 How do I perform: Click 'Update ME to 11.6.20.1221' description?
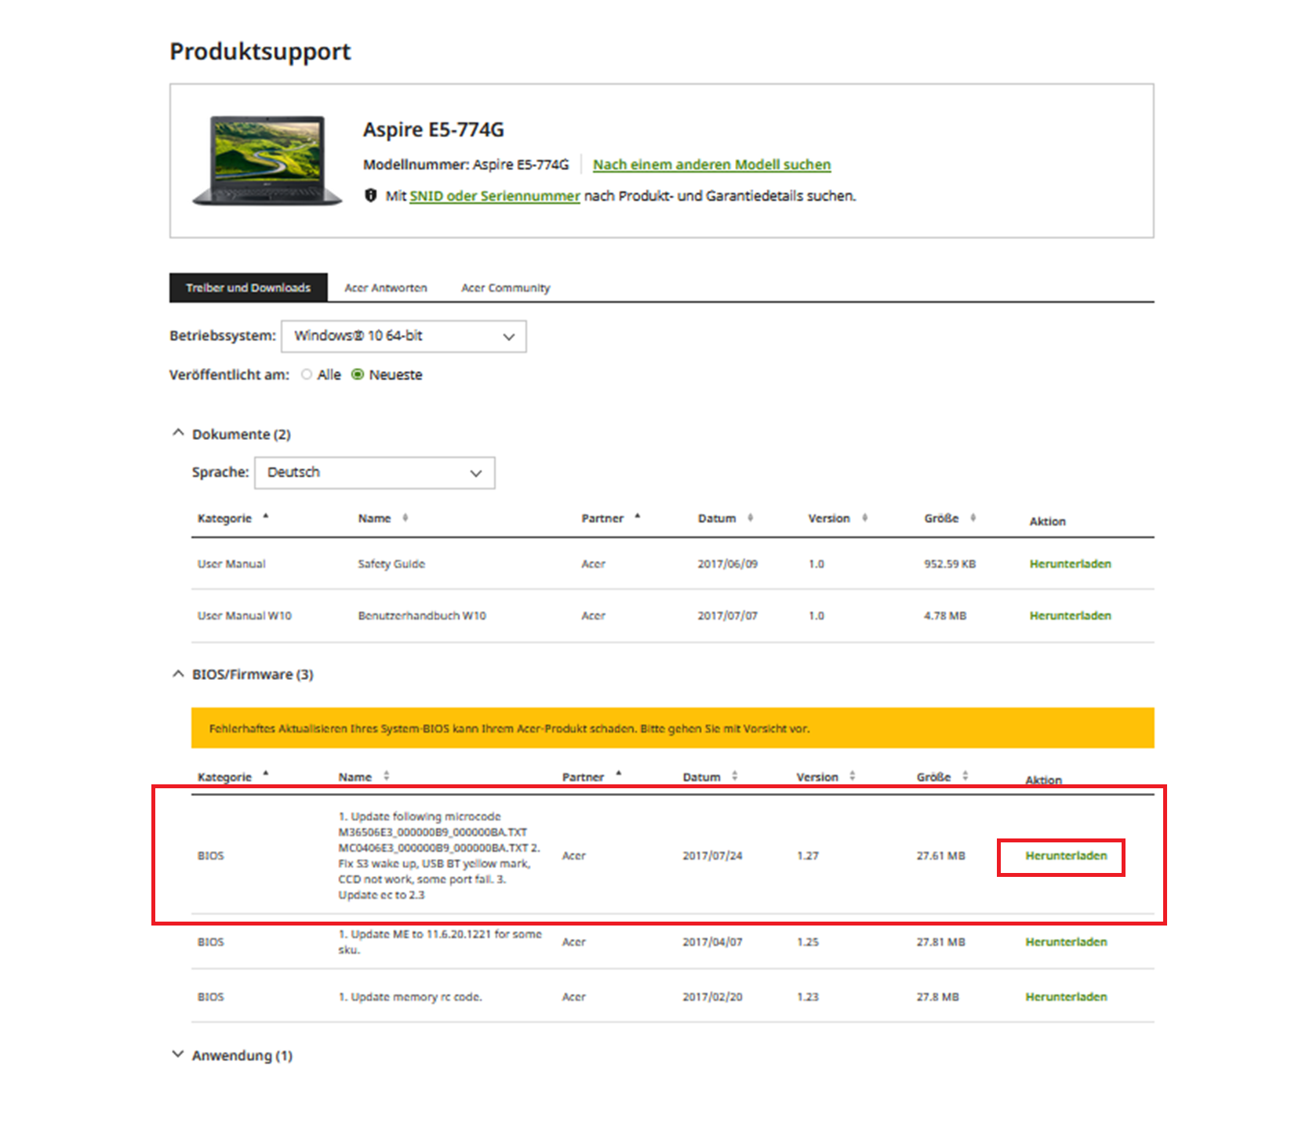click(x=440, y=942)
